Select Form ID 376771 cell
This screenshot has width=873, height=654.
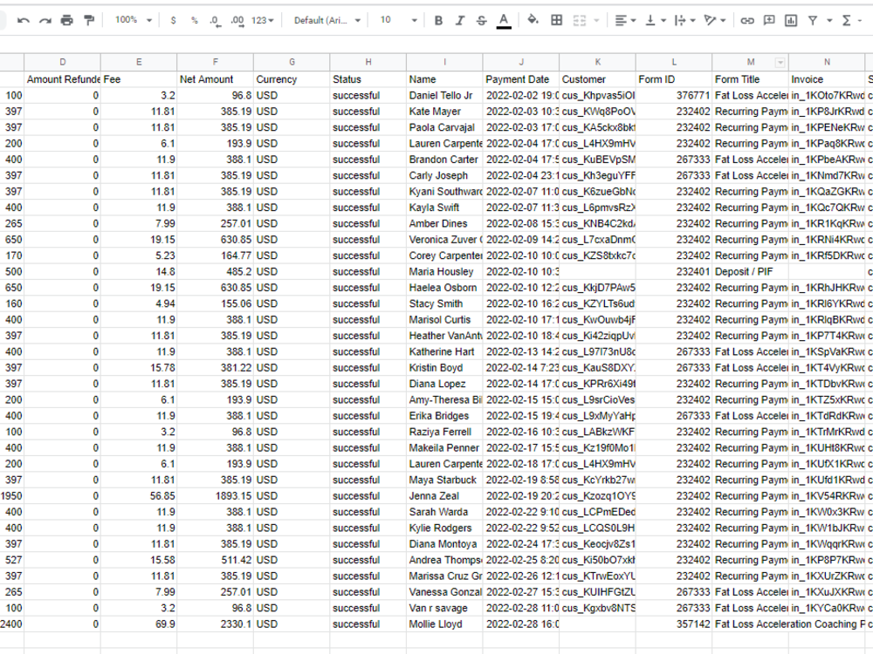(x=674, y=96)
